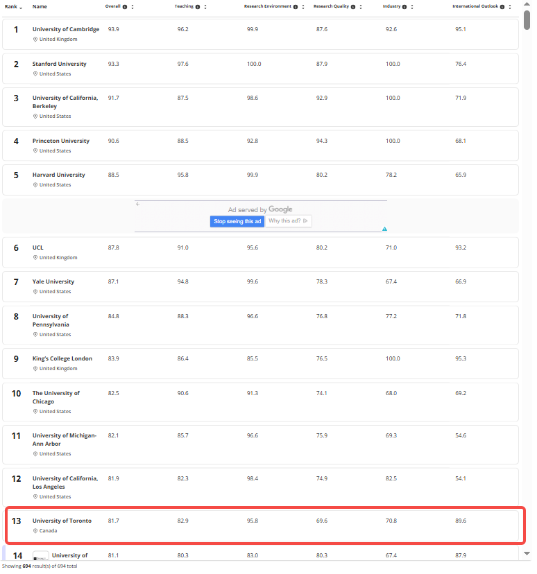Viewport: 537px width, 574px height.
Task: Click the Industry column info icon
Action: [405, 6]
